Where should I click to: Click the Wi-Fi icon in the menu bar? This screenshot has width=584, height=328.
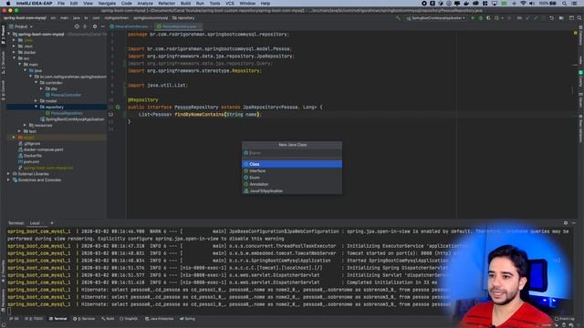point(523,4)
